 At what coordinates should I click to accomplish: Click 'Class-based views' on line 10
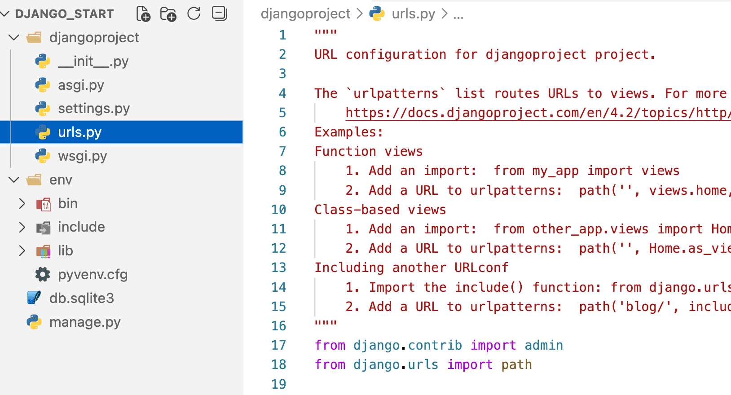pos(380,210)
